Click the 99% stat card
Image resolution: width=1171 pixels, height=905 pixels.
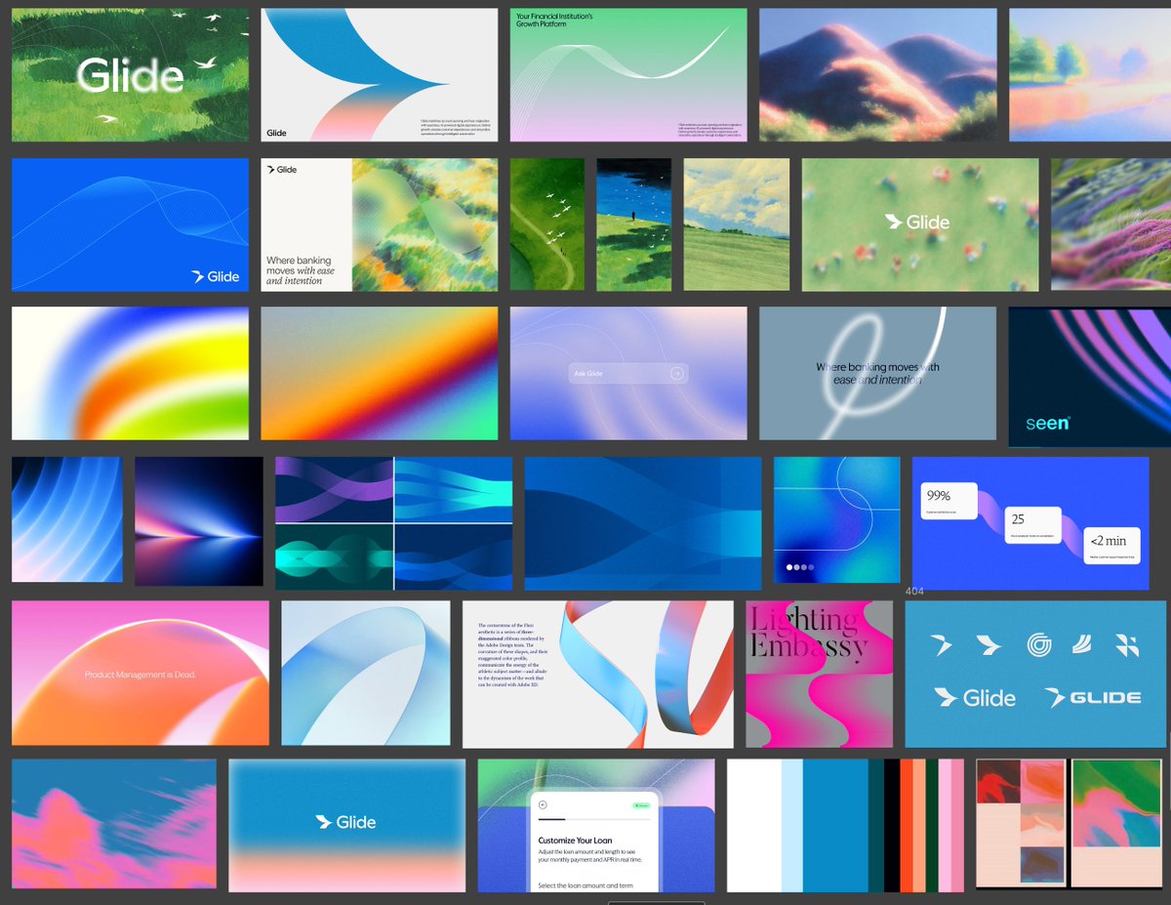click(x=949, y=502)
